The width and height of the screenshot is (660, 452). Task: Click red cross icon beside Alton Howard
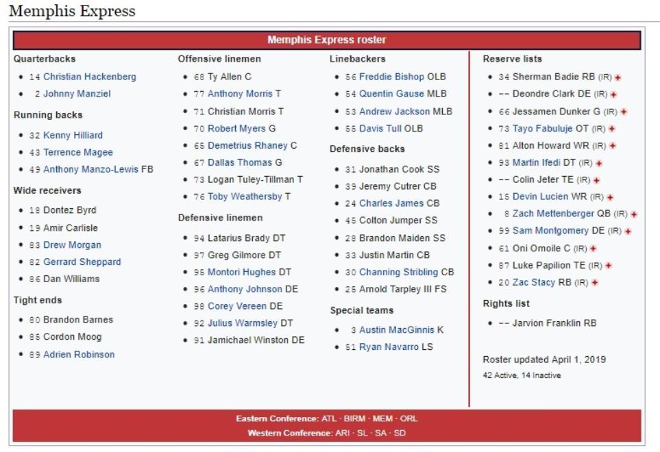[x=613, y=146]
